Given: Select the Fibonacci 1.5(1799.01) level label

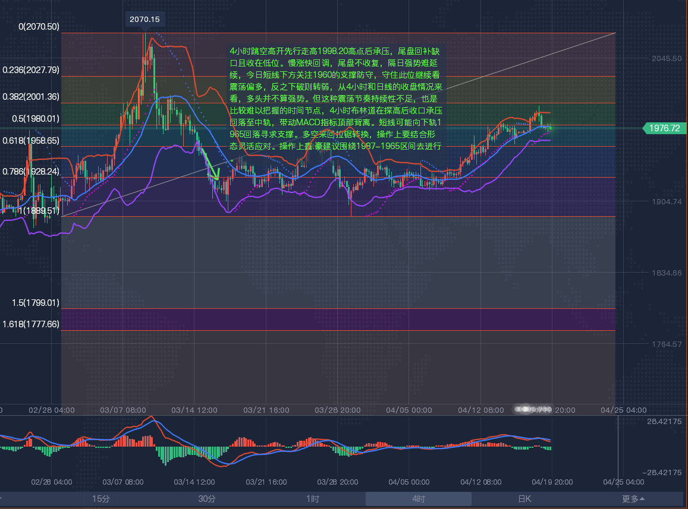Looking at the screenshot, I should tap(36, 303).
